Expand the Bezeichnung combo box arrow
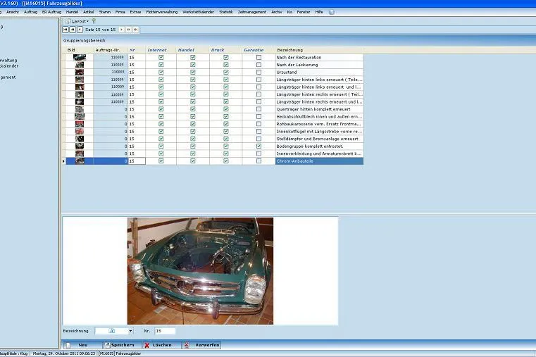536x357 pixels. [x=130, y=331]
